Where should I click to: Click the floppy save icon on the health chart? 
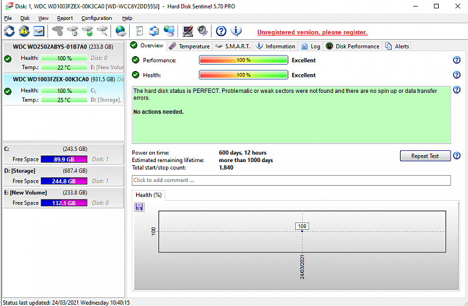click(x=139, y=207)
